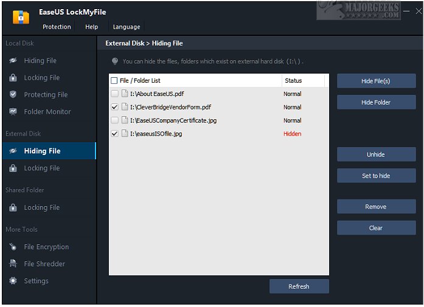Click the padlock icon beside Local Disk Locking File
This screenshot has width=424, height=307.
[x=13, y=78]
